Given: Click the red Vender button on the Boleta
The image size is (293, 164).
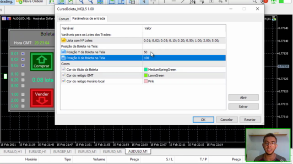Looking at the screenshot, I should tap(42, 98).
